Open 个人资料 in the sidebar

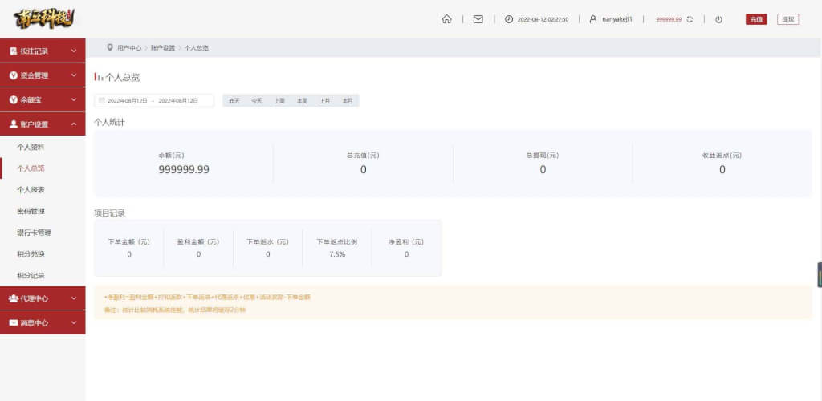click(x=31, y=147)
